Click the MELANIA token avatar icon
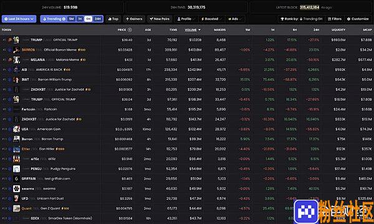 tap(16, 60)
